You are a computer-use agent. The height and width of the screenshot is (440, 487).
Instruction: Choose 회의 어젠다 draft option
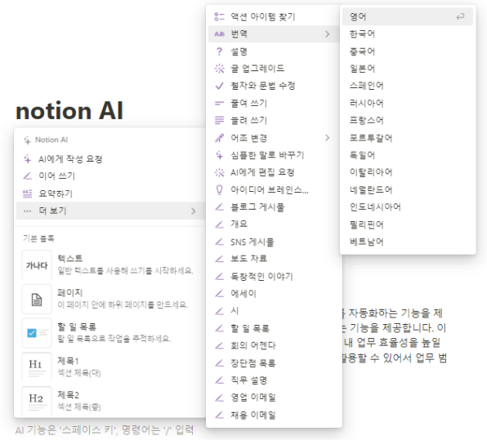coord(274,345)
